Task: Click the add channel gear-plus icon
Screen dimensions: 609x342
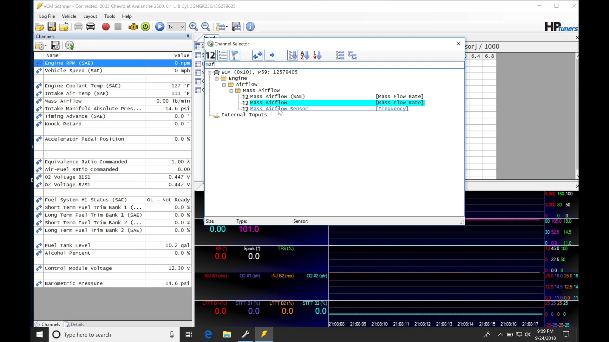Action: [x=69, y=46]
